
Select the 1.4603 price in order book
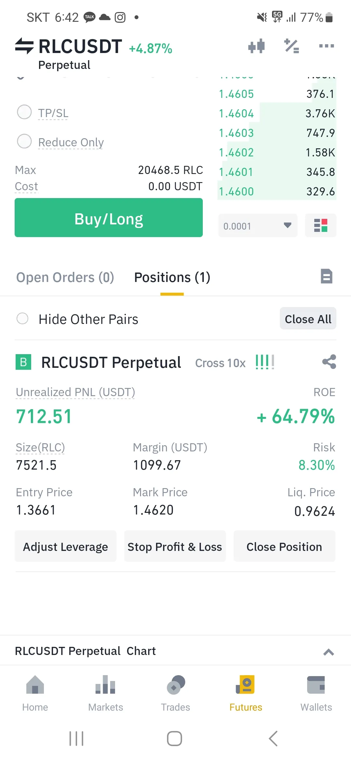click(x=236, y=133)
